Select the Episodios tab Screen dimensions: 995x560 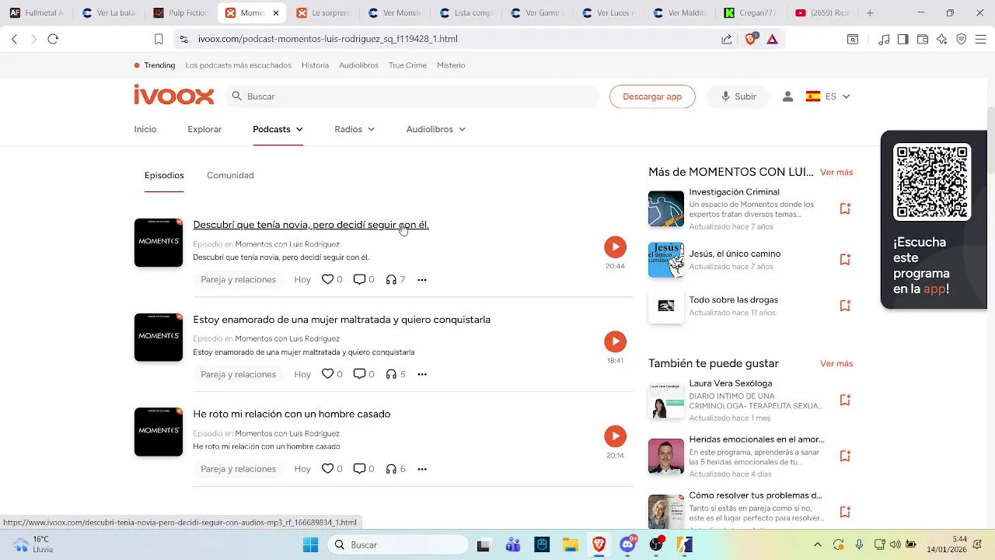[x=164, y=175]
